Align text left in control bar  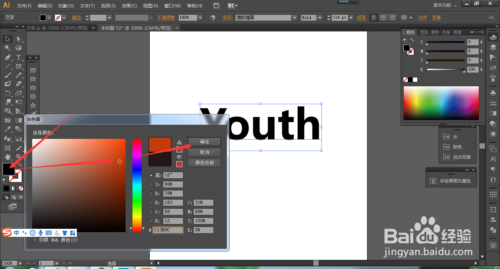(374, 18)
